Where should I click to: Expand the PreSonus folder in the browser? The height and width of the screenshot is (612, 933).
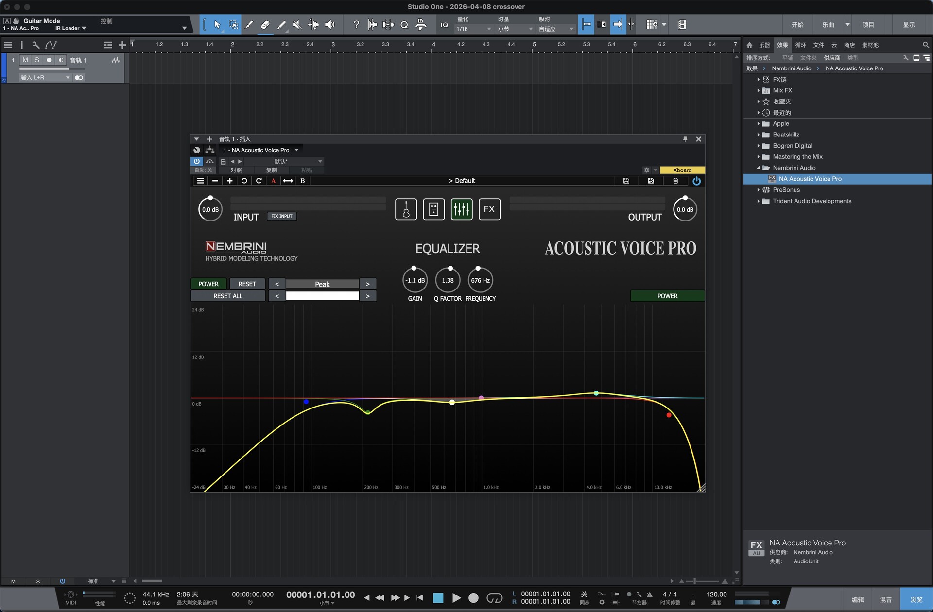click(x=759, y=189)
